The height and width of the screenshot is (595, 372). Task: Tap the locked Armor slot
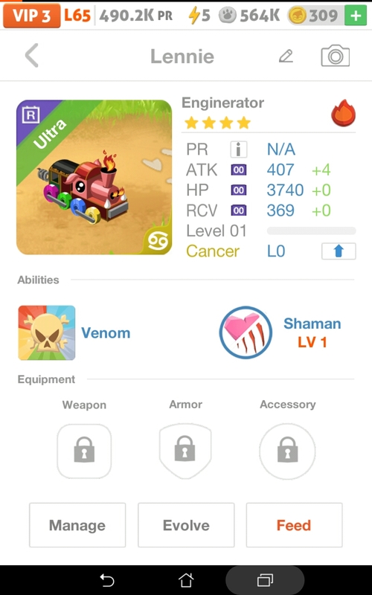point(185,451)
